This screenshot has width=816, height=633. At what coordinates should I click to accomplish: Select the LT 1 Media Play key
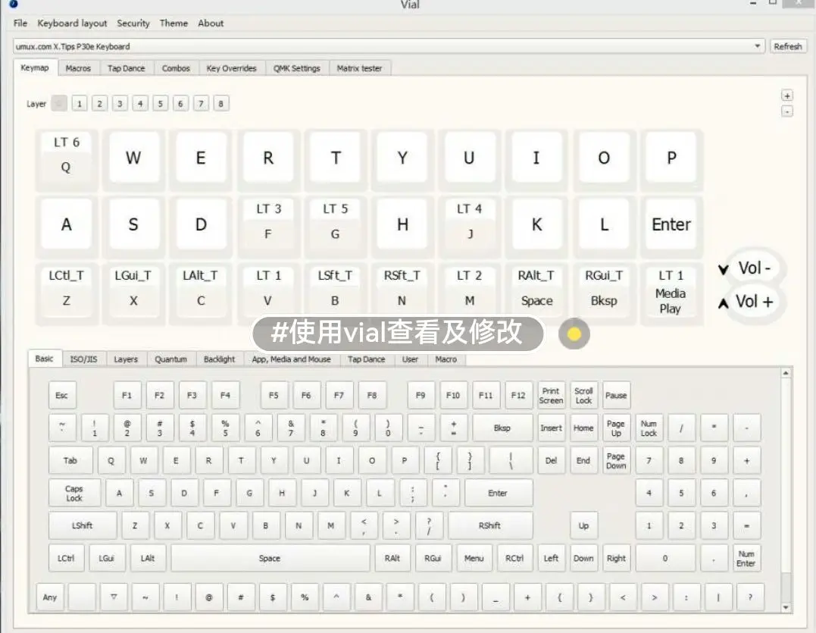tap(670, 293)
